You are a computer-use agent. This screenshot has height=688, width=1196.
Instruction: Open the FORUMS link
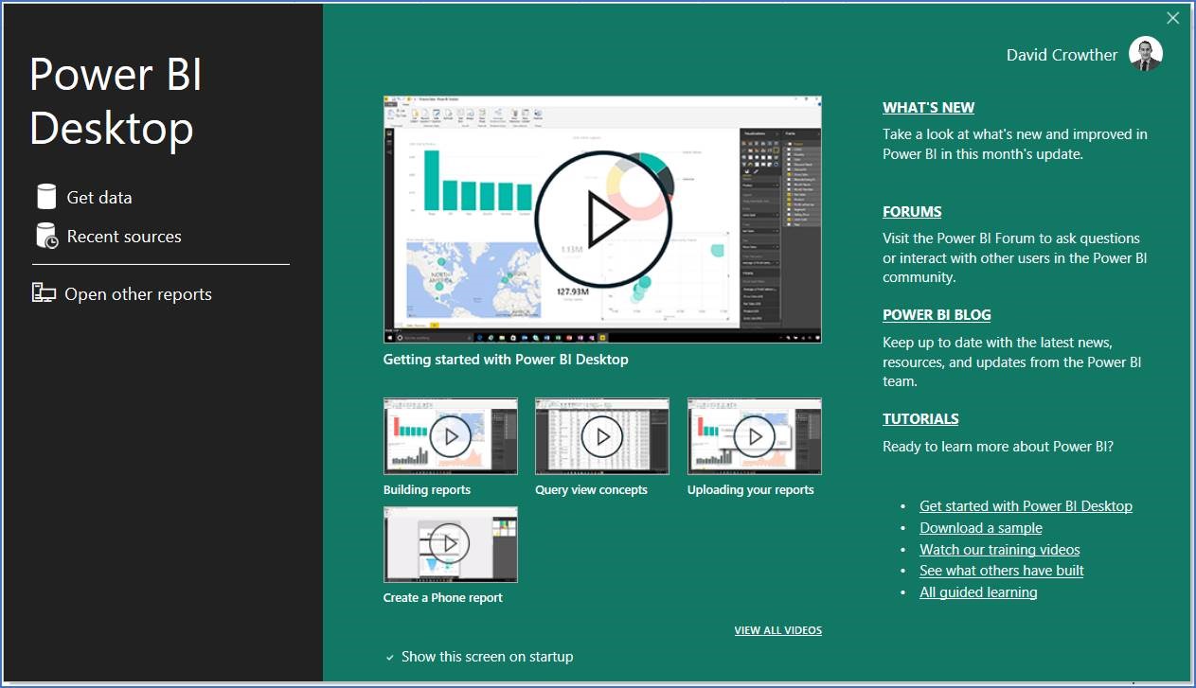pyautogui.click(x=912, y=212)
